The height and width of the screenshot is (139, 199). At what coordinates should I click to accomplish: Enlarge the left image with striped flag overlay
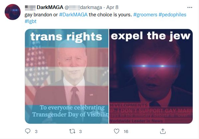click(x=67, y=76)
